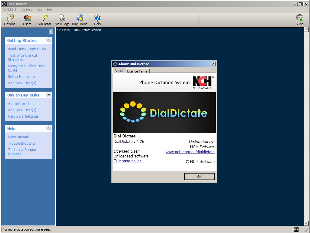Click the '12:41:46' log timestamp

tap(64, 30)
